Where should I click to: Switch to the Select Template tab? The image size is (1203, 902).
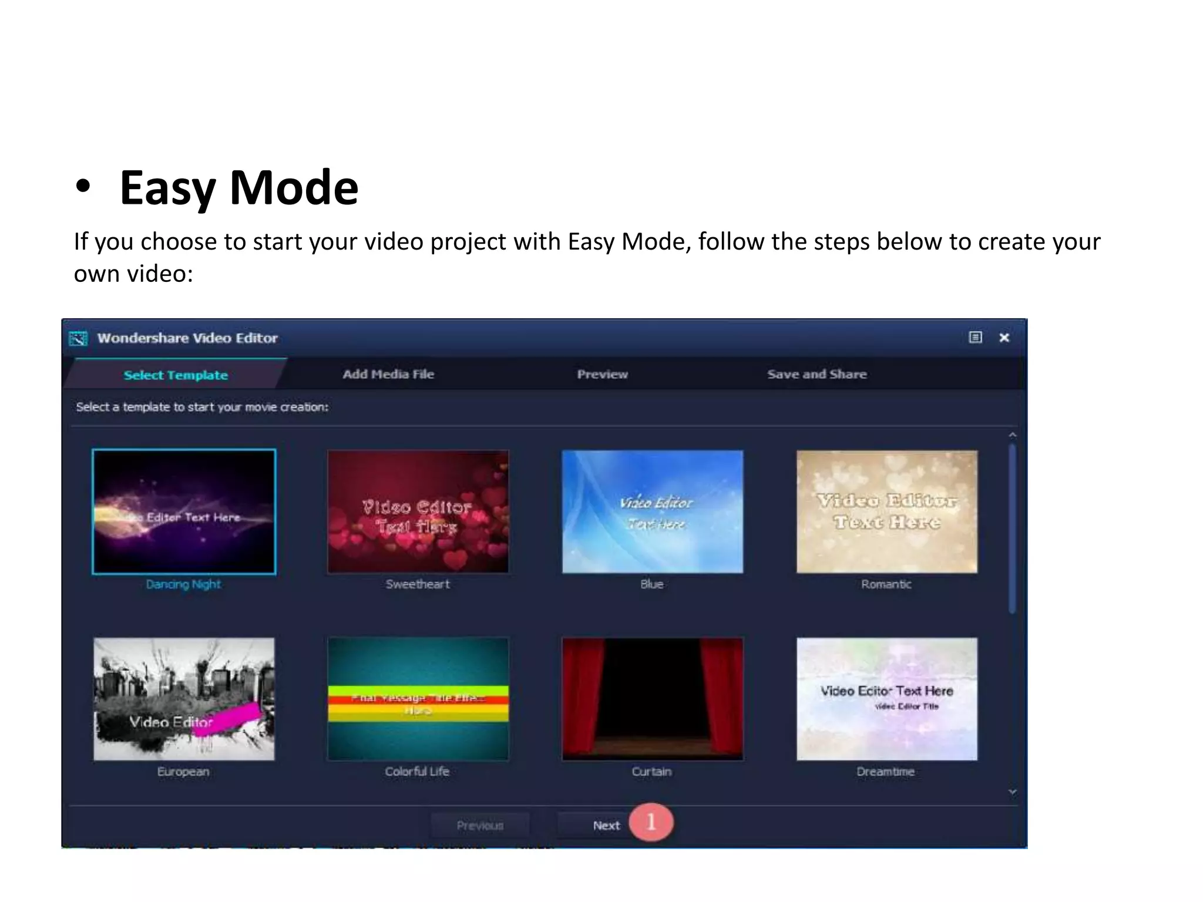[x=176, y=375]
